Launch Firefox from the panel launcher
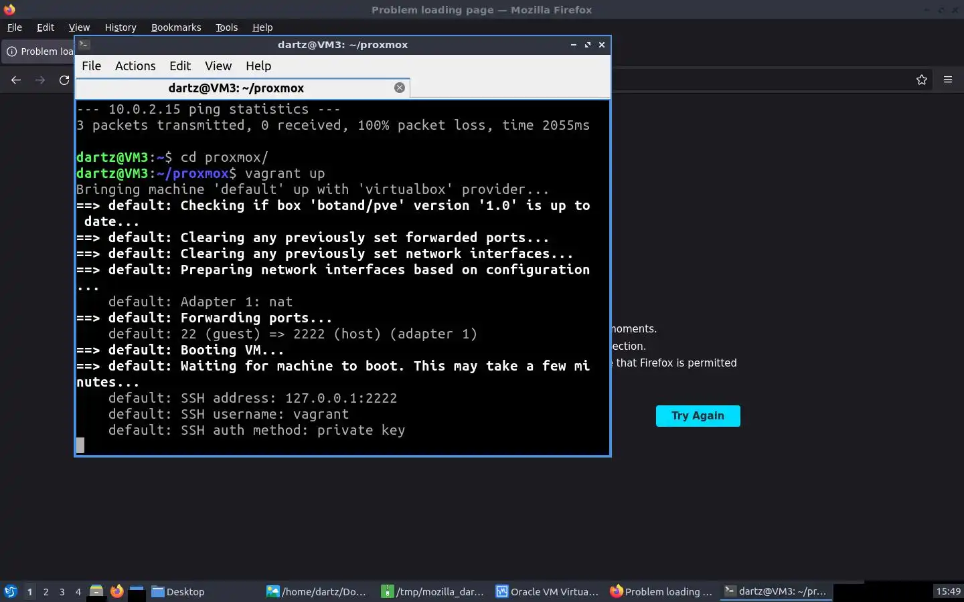 [x=116, y=591]
